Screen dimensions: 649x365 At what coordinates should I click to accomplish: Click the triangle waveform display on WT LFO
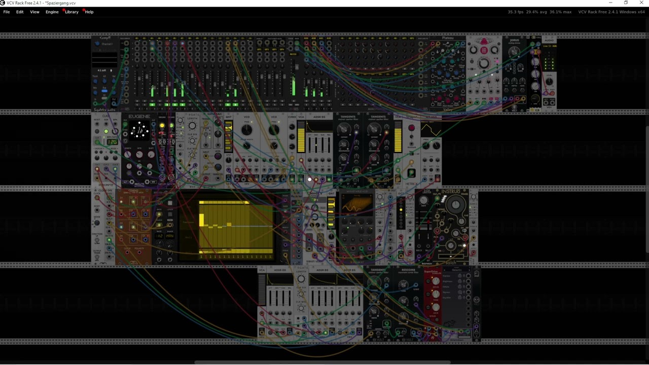431,130
